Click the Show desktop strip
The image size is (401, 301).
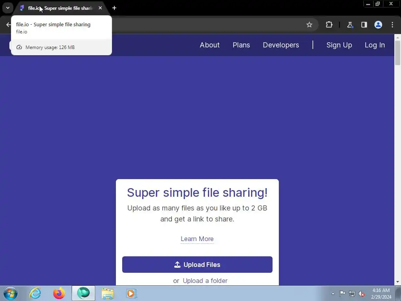(398, 293)
